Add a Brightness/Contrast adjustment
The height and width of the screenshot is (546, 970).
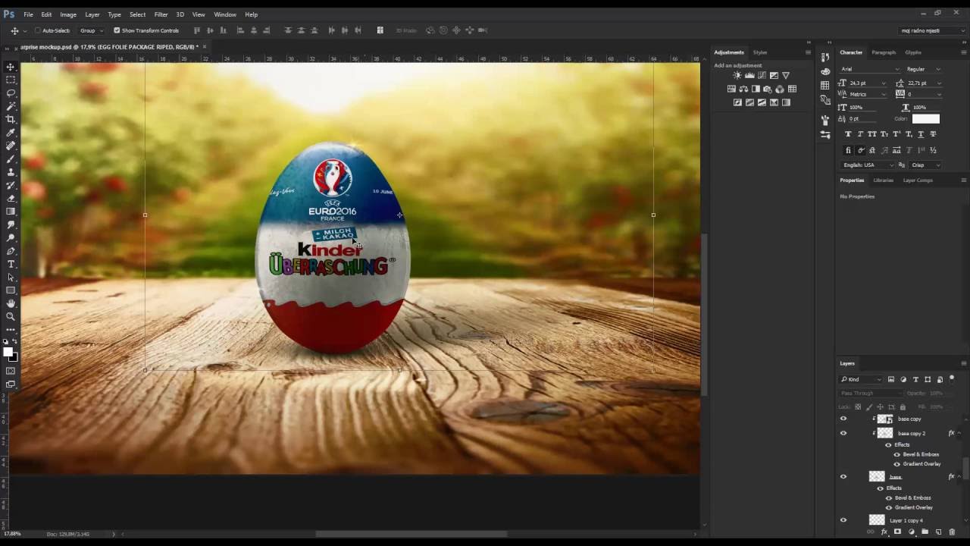point(737,76)
